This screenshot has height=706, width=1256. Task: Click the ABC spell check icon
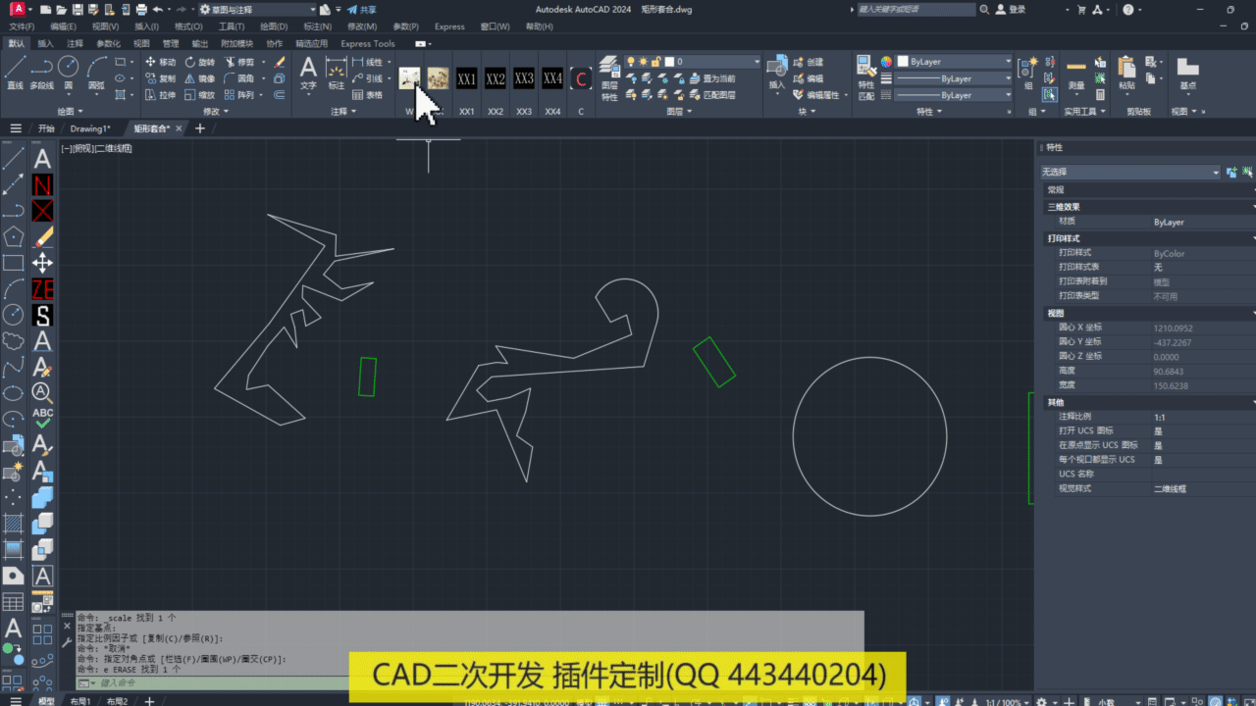(x=42, y=419)
